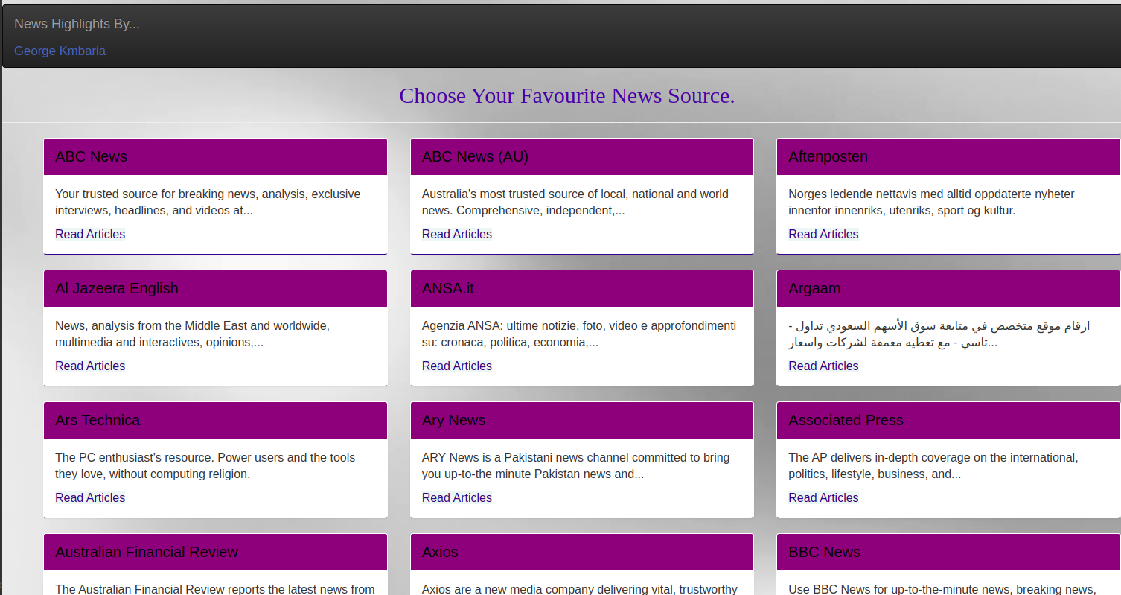
Task: Click the Axios new media company description
Action: pos(580,589)
